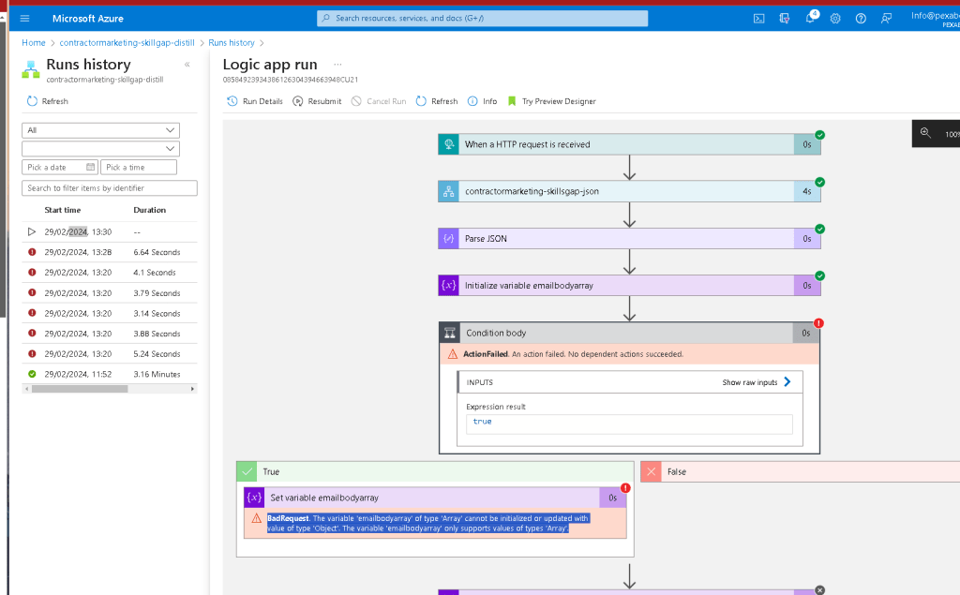
Task: Click the True branch header
Action: [435, 472]
